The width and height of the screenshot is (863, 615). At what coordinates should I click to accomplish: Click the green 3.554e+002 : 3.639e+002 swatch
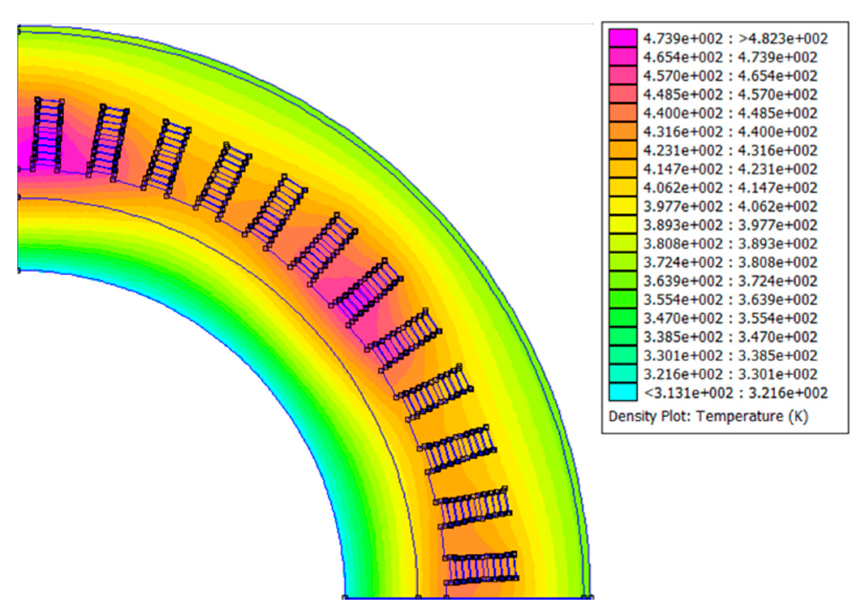pos(622,300)
